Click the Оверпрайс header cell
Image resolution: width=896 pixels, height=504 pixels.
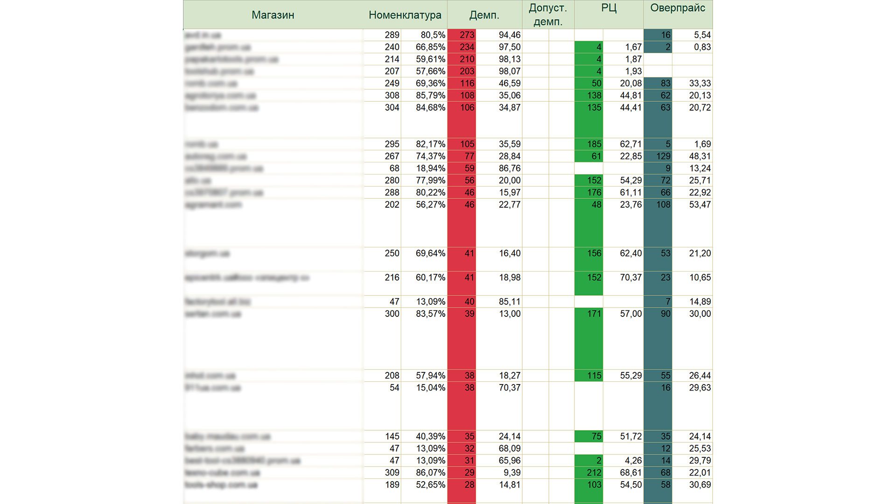pyautogui.click(x=678, y=8)
